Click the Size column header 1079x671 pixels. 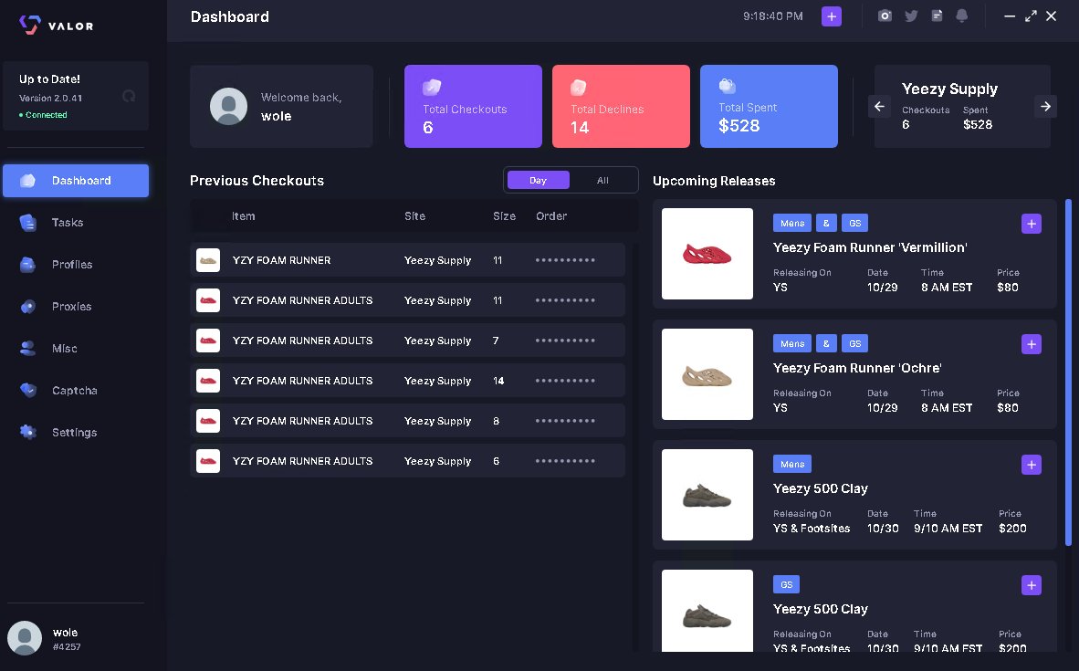(505, 216)
